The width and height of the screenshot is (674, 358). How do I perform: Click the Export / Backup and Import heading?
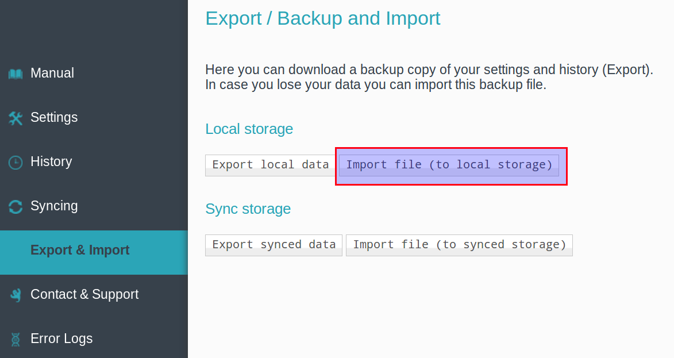click(322, 18)
